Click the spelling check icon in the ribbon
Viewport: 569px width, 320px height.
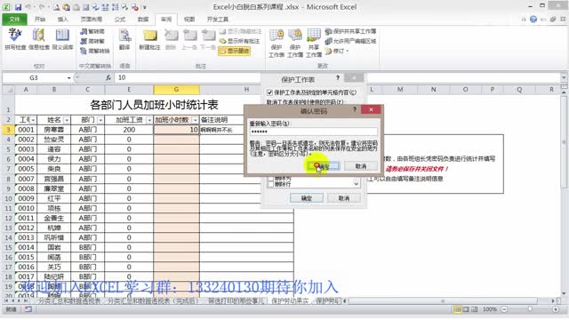pyautogui.click(x=15, y=39)
